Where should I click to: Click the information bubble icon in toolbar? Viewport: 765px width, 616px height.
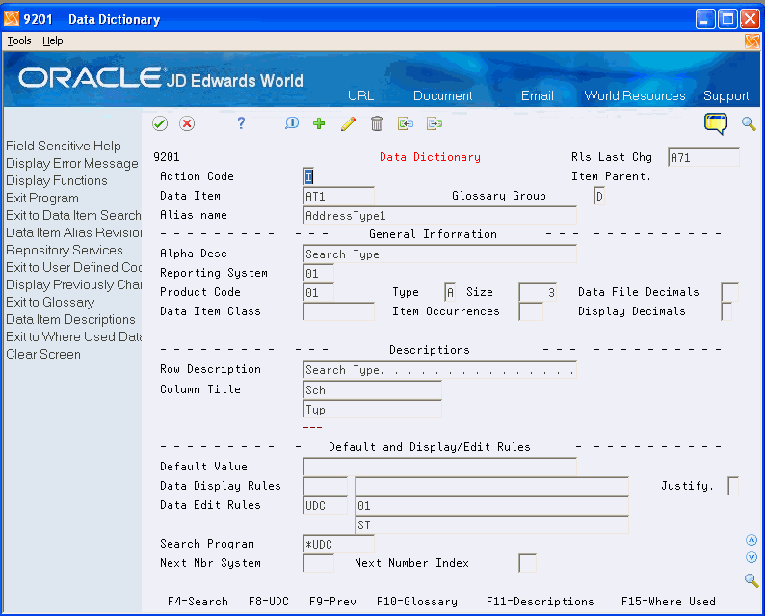tap(292, 123)
